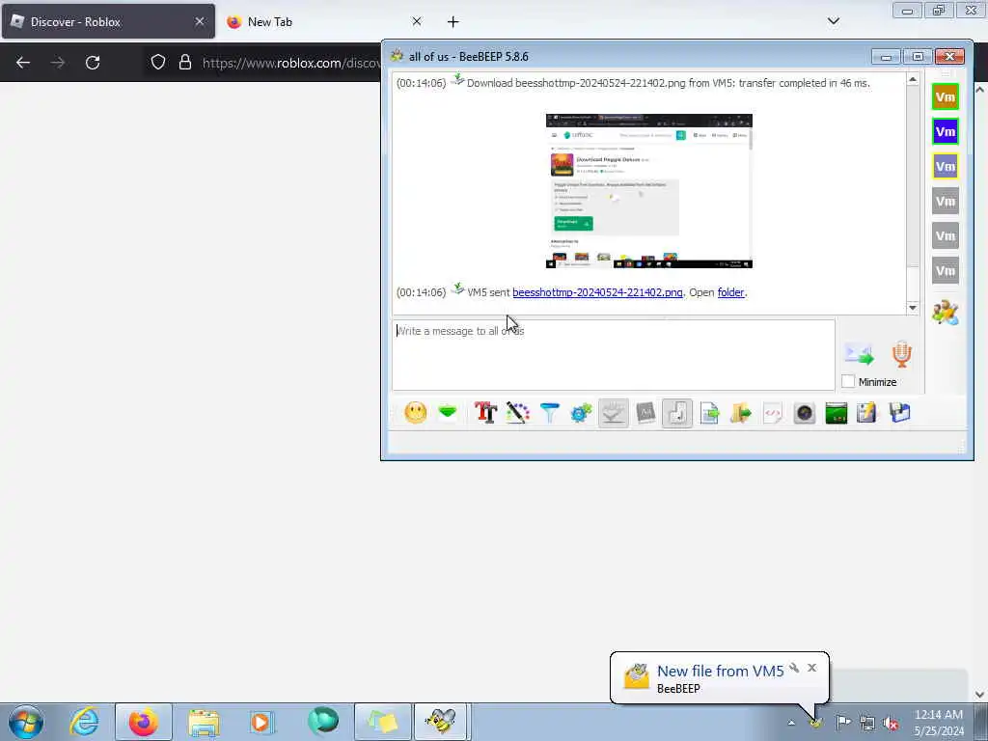
Task: Launch Internet Explorer from the taskbar
Action: (85, 722)
